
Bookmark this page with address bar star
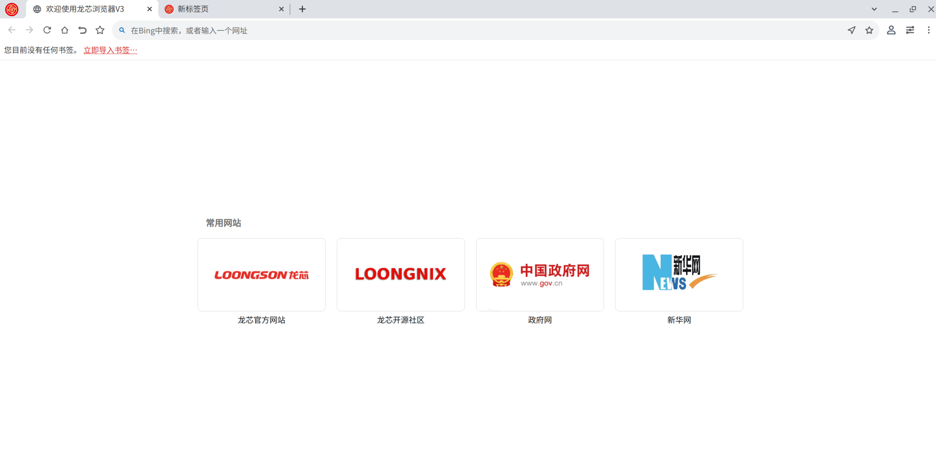(x=869, y=30)
